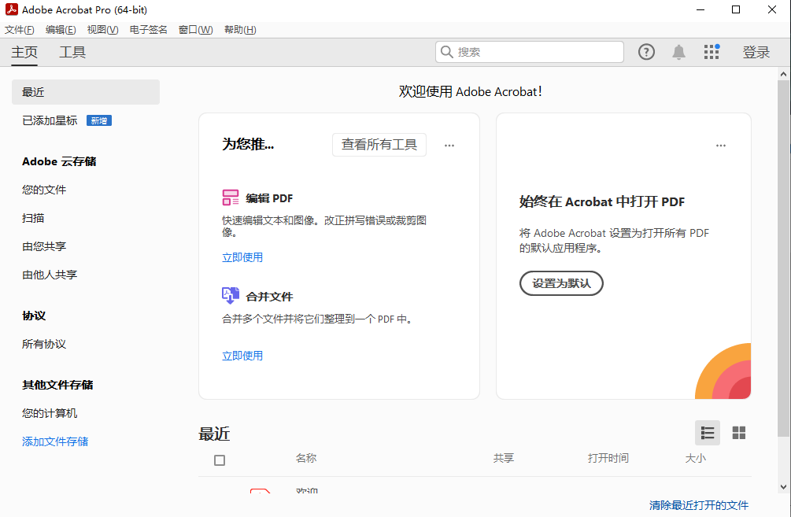The image size is (791, 517).
Task: Click inside the 搜索 input field
Action: (535, 52)
